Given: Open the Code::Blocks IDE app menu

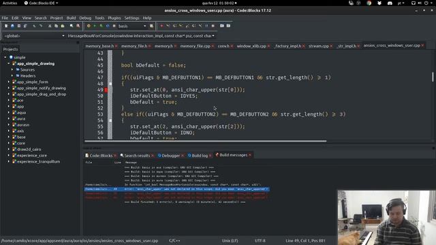Looking at the screenshot, I should tap(41, 3).
